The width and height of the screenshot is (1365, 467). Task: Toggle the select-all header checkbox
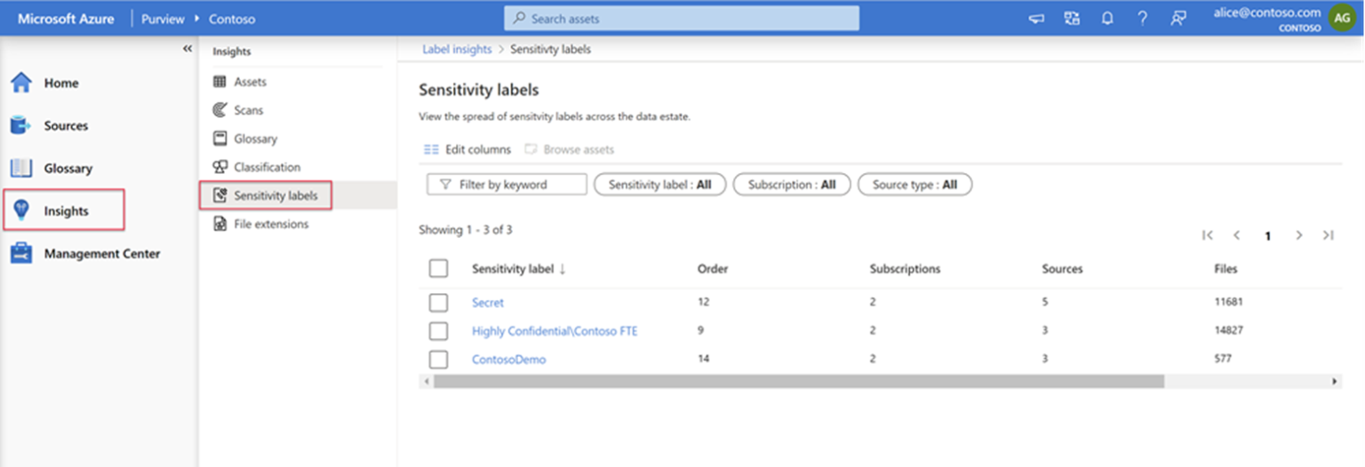pos(438,269)
